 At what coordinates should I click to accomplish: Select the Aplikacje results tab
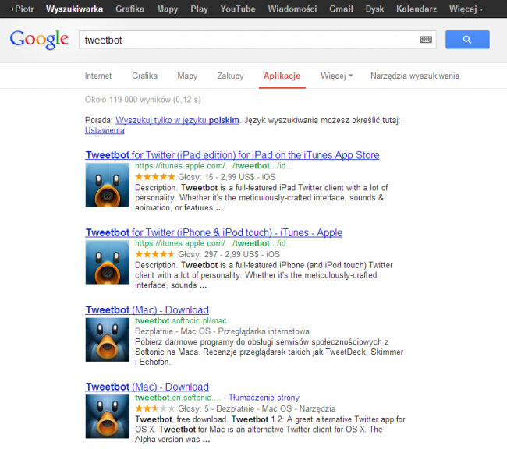pos(282,76)
